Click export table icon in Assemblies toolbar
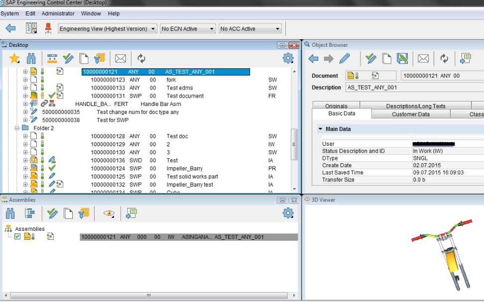Screen dimensions: 484x302 (x=131, y=213)
